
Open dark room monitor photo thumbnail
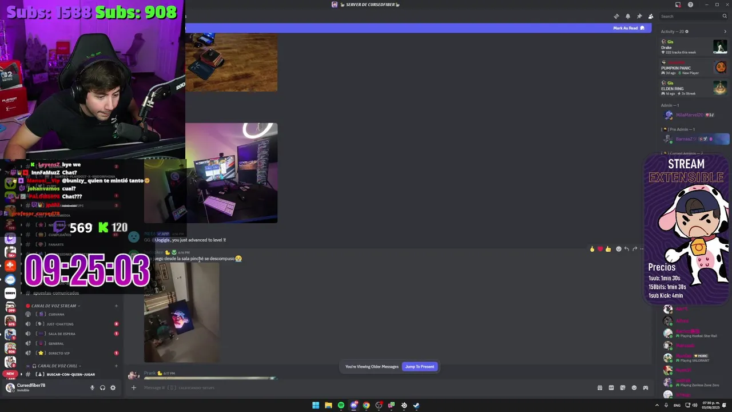[181, 312]
